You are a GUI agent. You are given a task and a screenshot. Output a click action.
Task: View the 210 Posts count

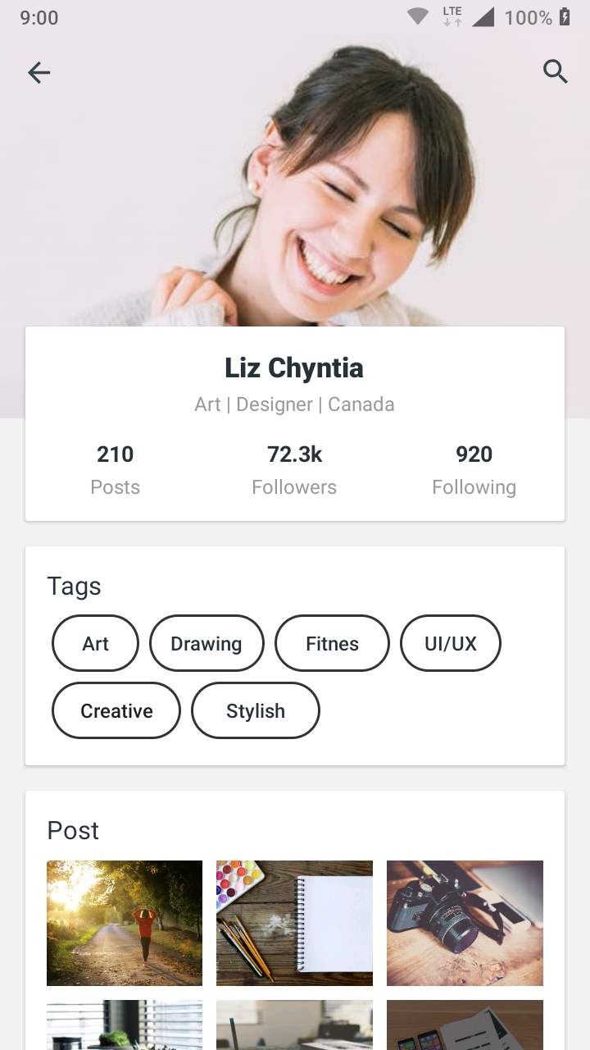tap(115, 470)
